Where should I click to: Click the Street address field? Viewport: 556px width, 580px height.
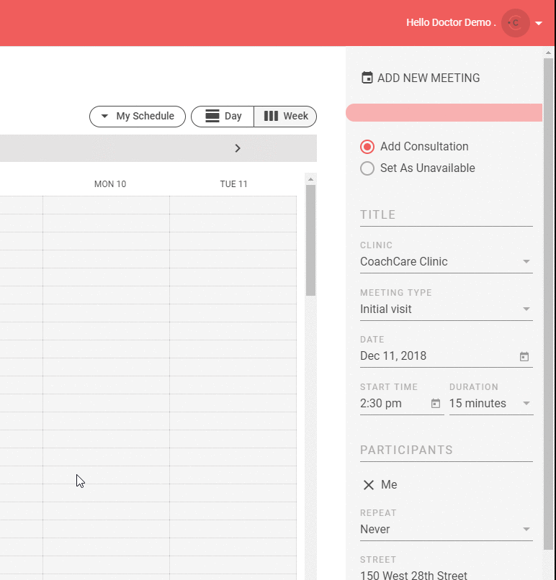[x=446, y=574]
